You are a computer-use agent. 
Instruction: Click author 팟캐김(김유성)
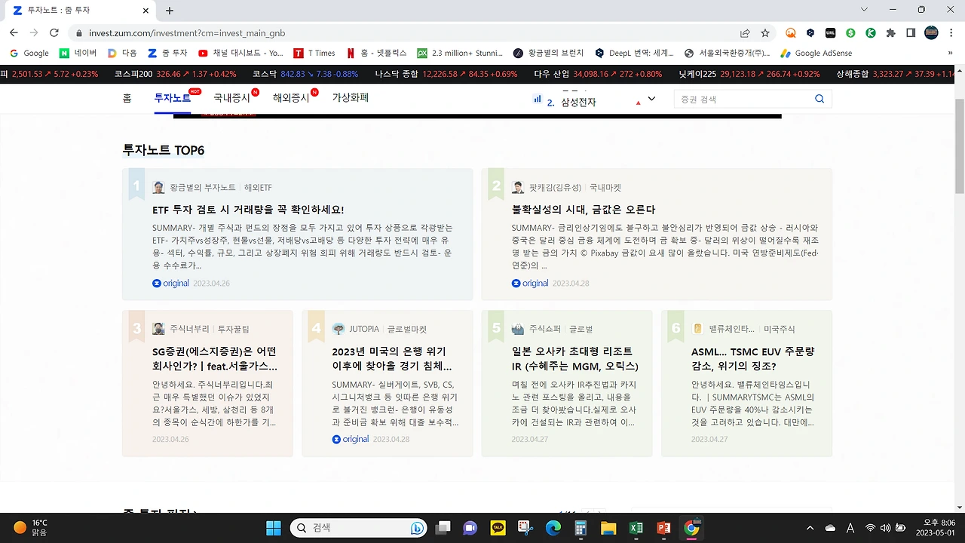coord(556,188)
